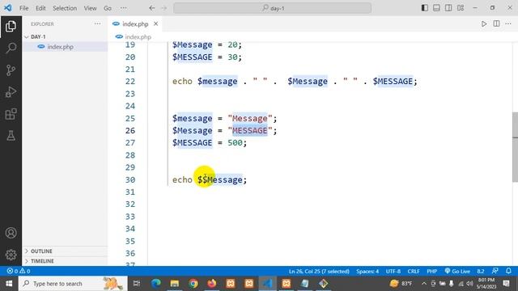Open the Run and Debug view

coord(11,92)
